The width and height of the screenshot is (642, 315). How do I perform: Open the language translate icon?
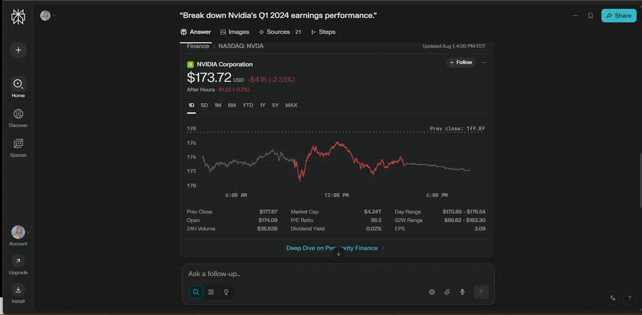[x=613, y=298]
